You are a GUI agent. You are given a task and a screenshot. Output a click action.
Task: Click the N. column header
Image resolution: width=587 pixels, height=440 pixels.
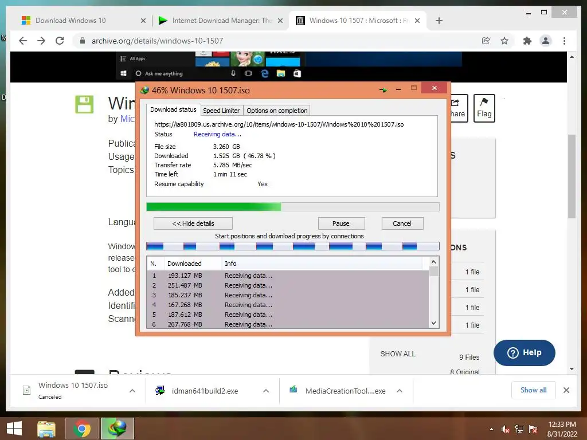click(x=155, y=264)
